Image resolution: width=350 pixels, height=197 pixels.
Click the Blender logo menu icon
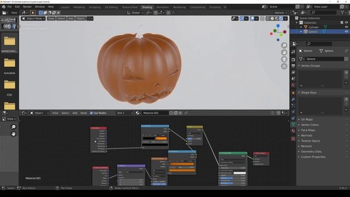pyautogui.click(x=4, y=7)
